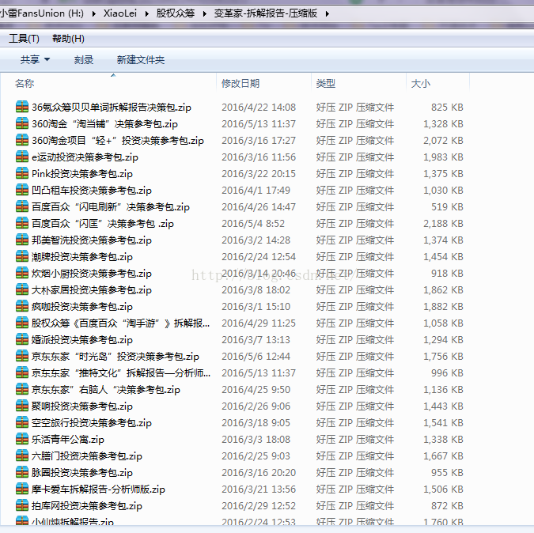Click zip icon of 36氪众筹贝贝单词拆解报告决策包
The image size is (534, 533).
point(22,107)
